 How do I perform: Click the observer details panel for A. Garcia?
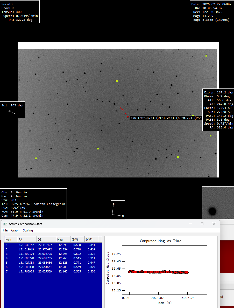[34, 204]
